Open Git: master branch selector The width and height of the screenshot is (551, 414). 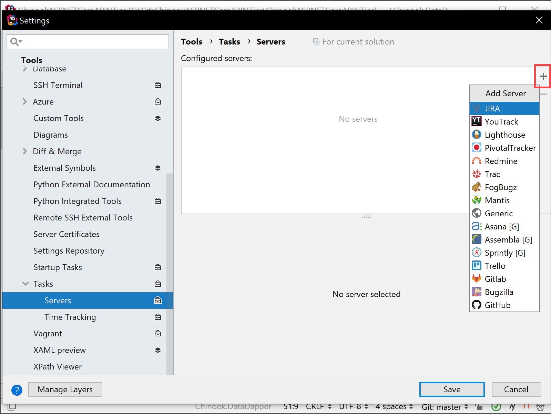(445, 407)
